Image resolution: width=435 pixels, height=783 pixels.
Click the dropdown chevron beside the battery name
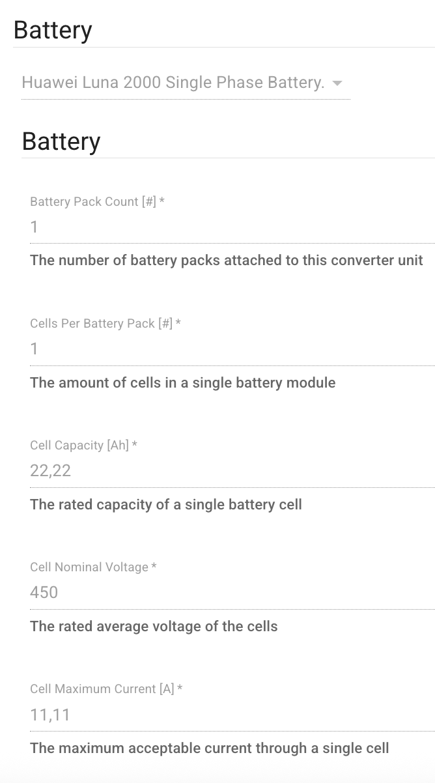point(338,83)
